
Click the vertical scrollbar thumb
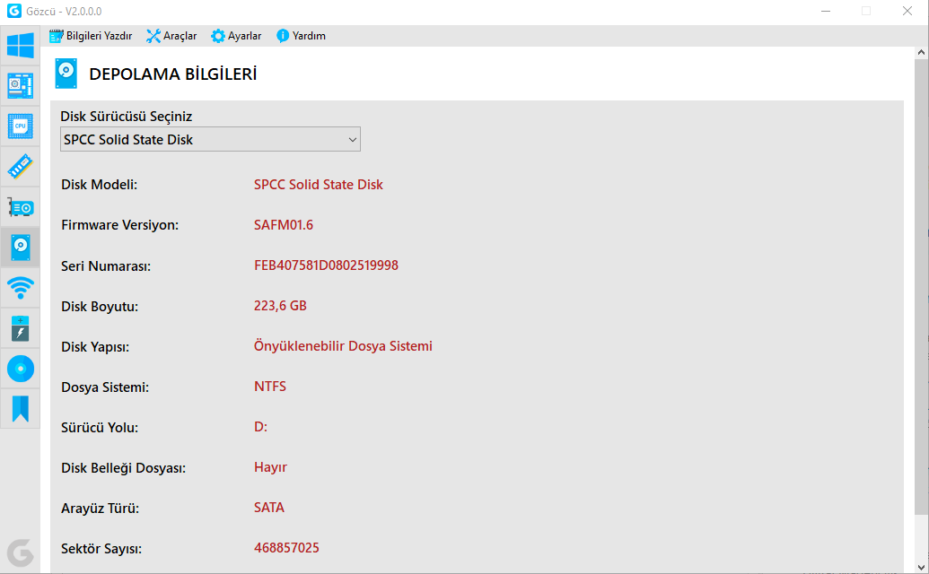click(921, 287)
